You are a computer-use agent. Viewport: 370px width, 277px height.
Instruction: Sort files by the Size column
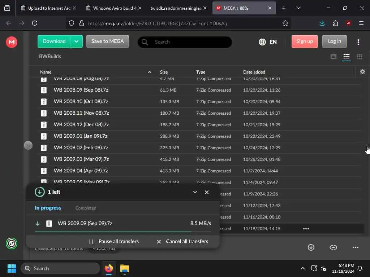(x=164, y=72)
